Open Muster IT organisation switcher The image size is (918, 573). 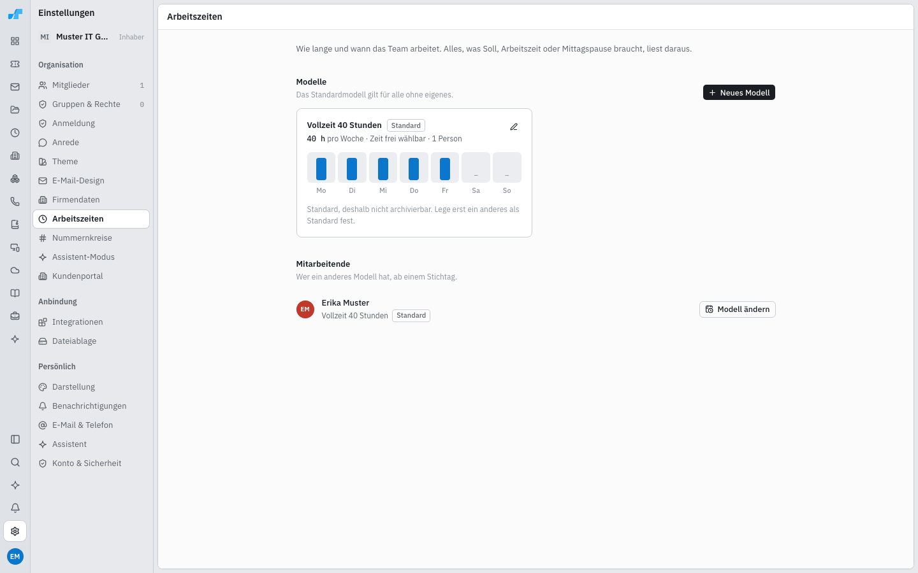[x=92, y=37]
